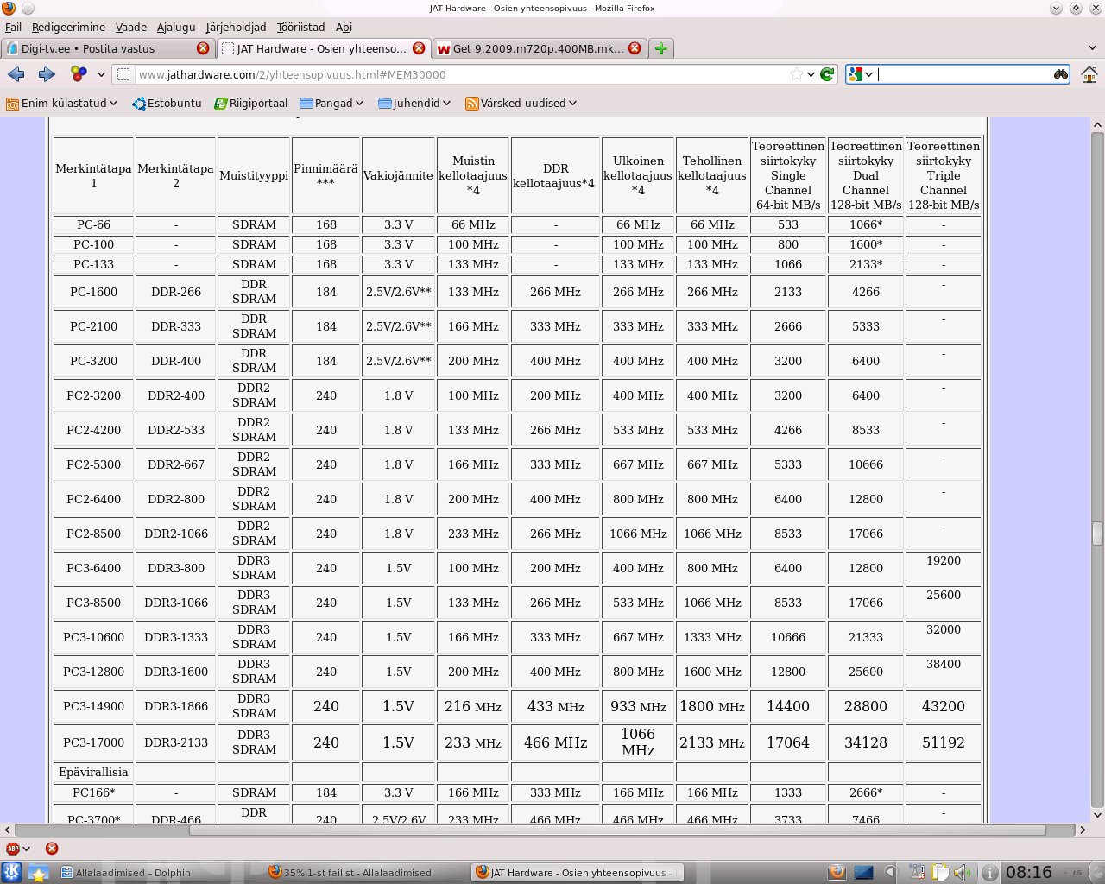Open the search engine chooser dropdown
The height and width of the screenshot is (884, 1105).
click(x=861, y=74)
